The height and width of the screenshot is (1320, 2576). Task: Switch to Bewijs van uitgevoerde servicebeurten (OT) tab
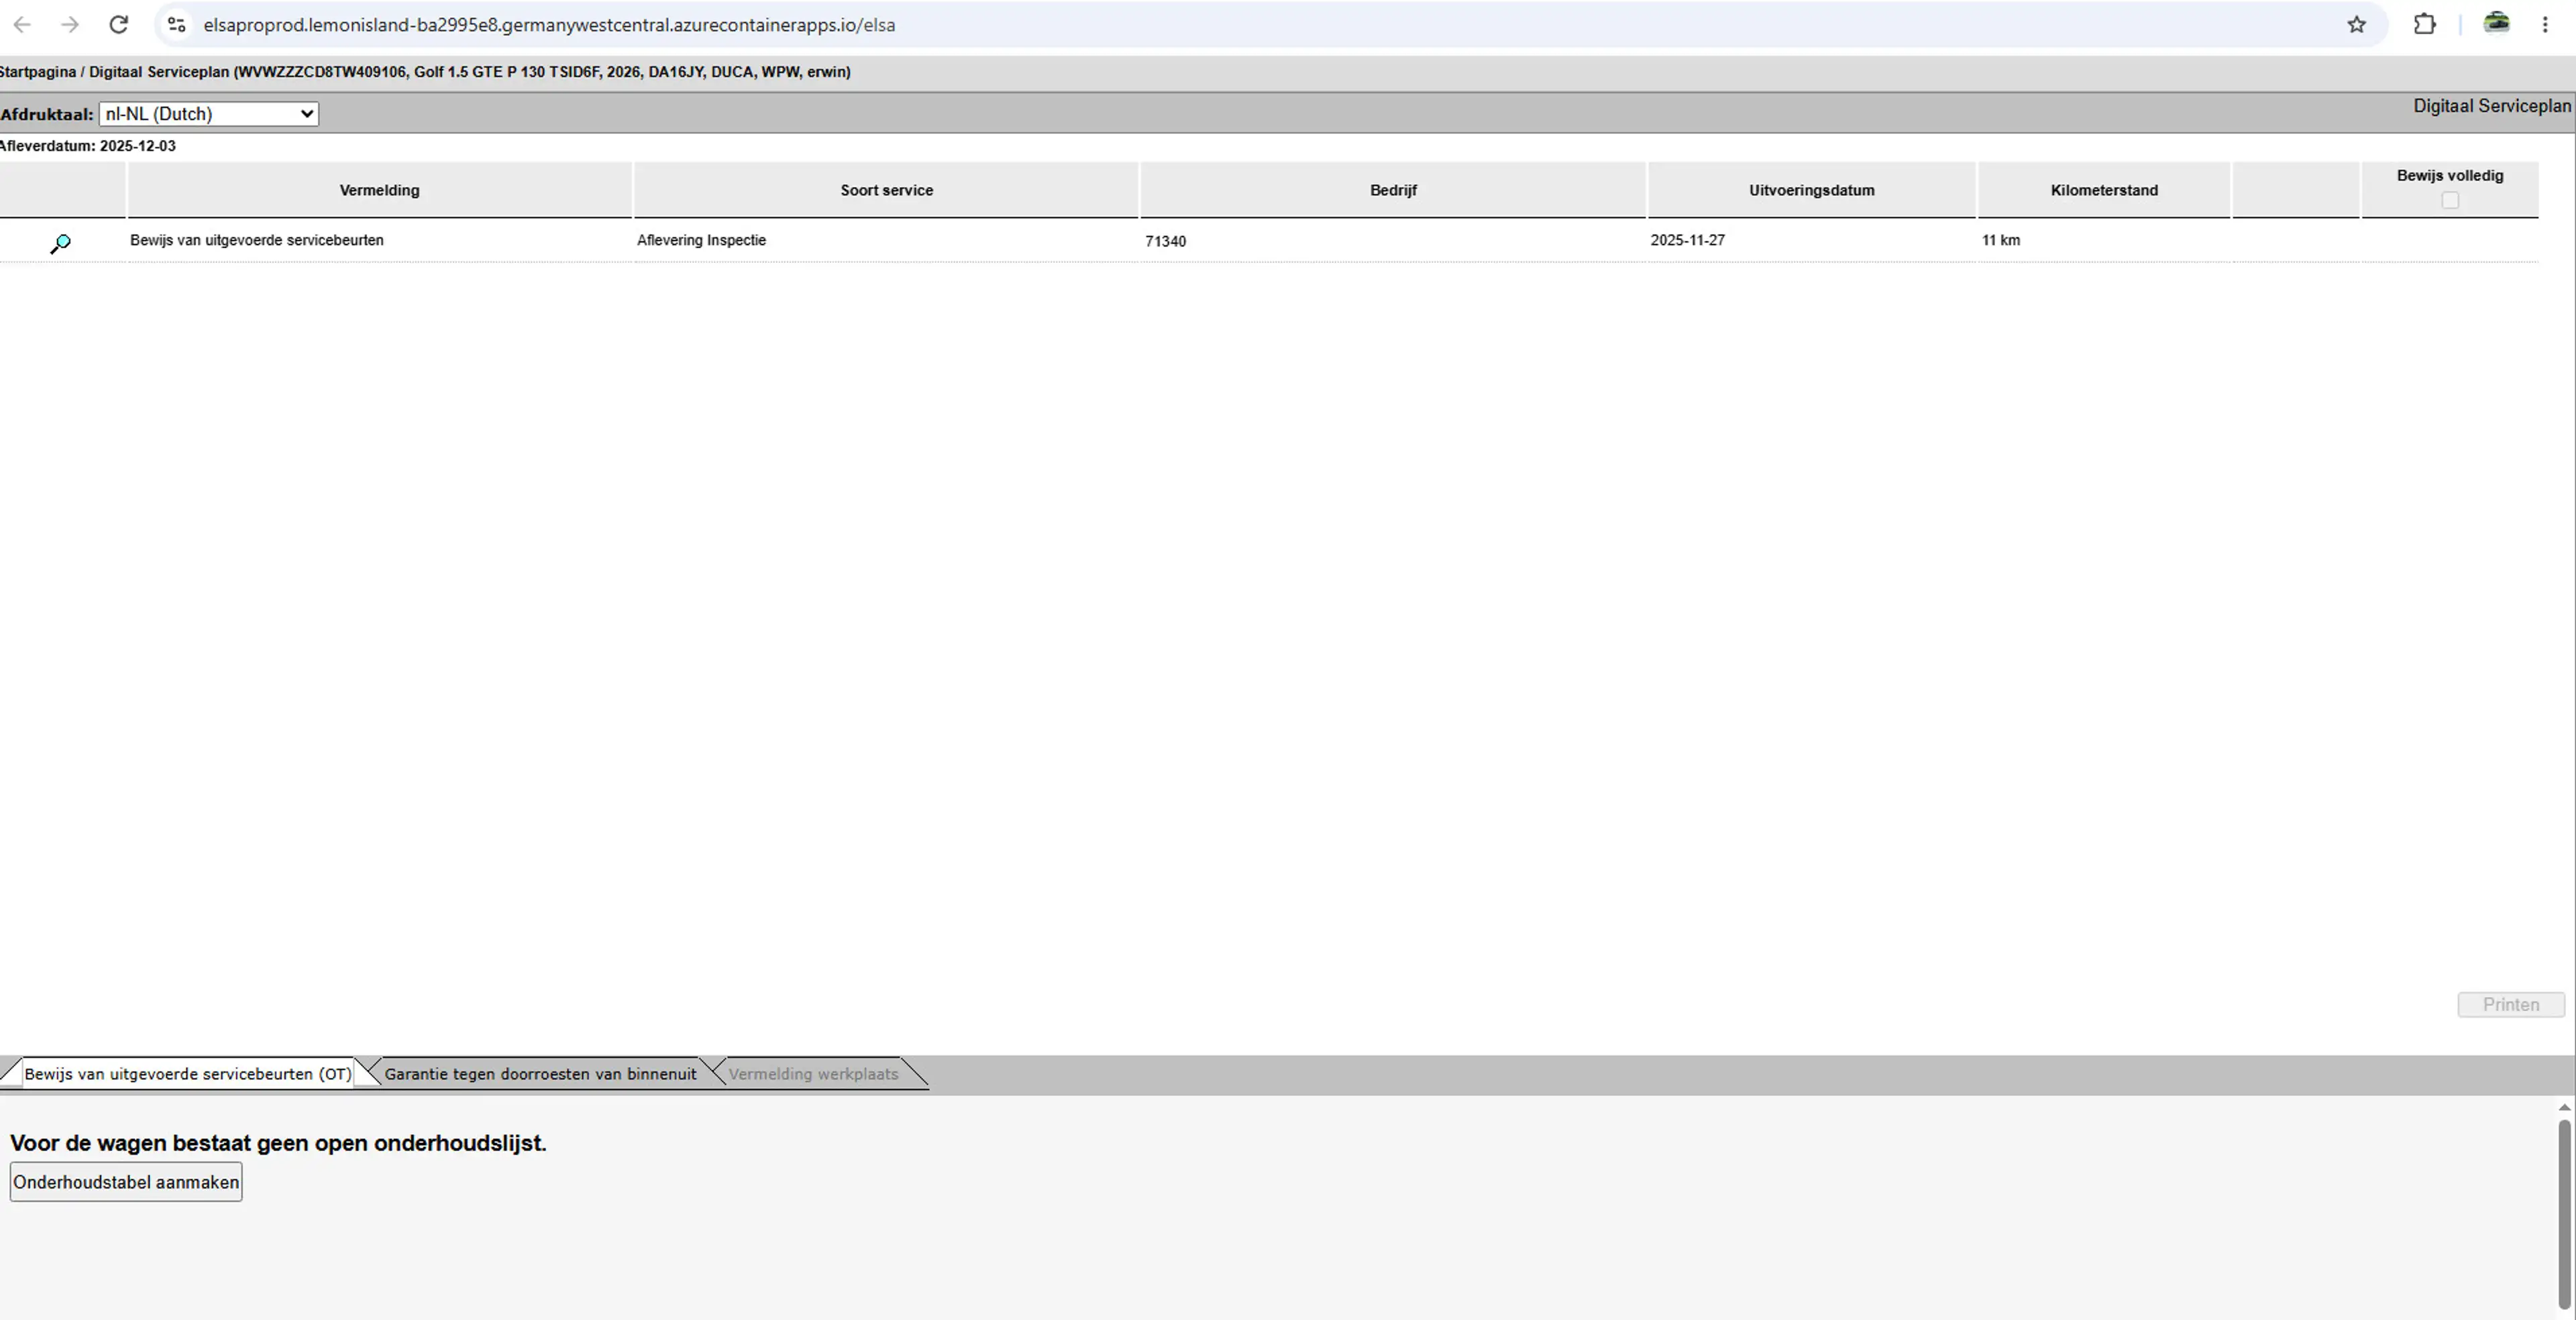tap(188, 1073)
